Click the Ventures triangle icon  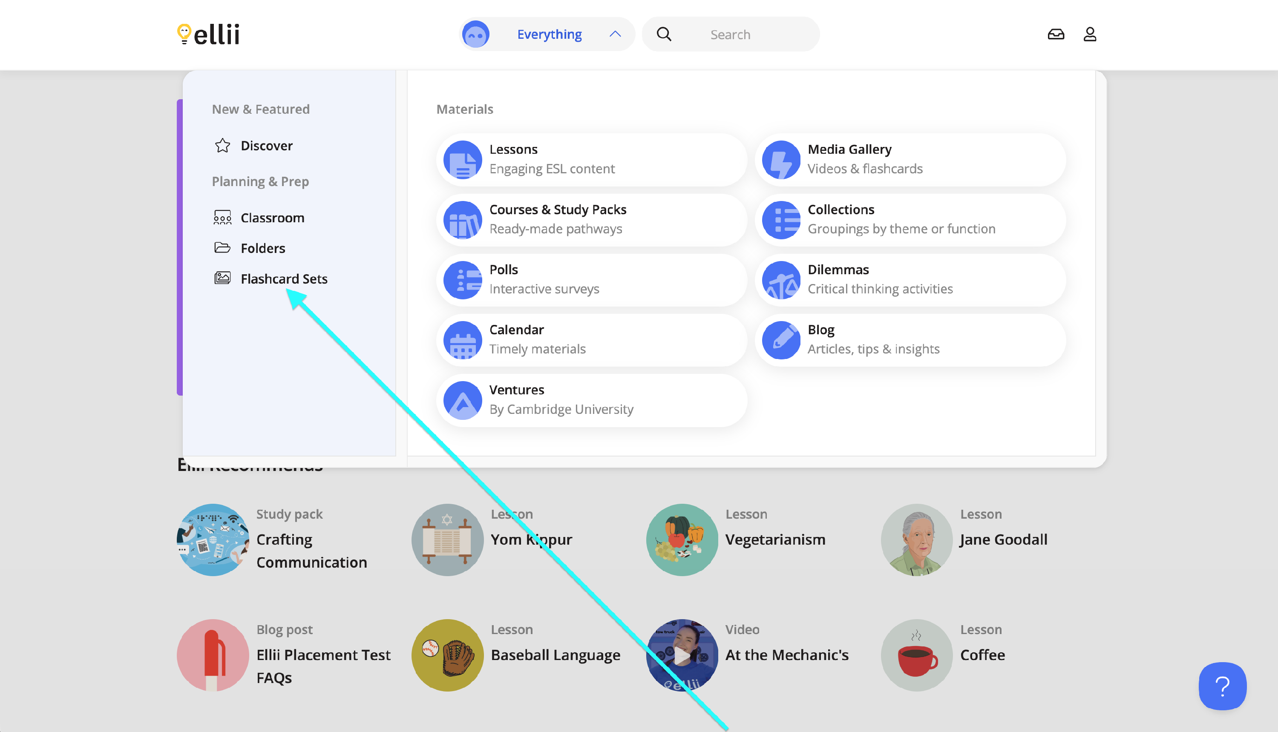pos(462,401)
